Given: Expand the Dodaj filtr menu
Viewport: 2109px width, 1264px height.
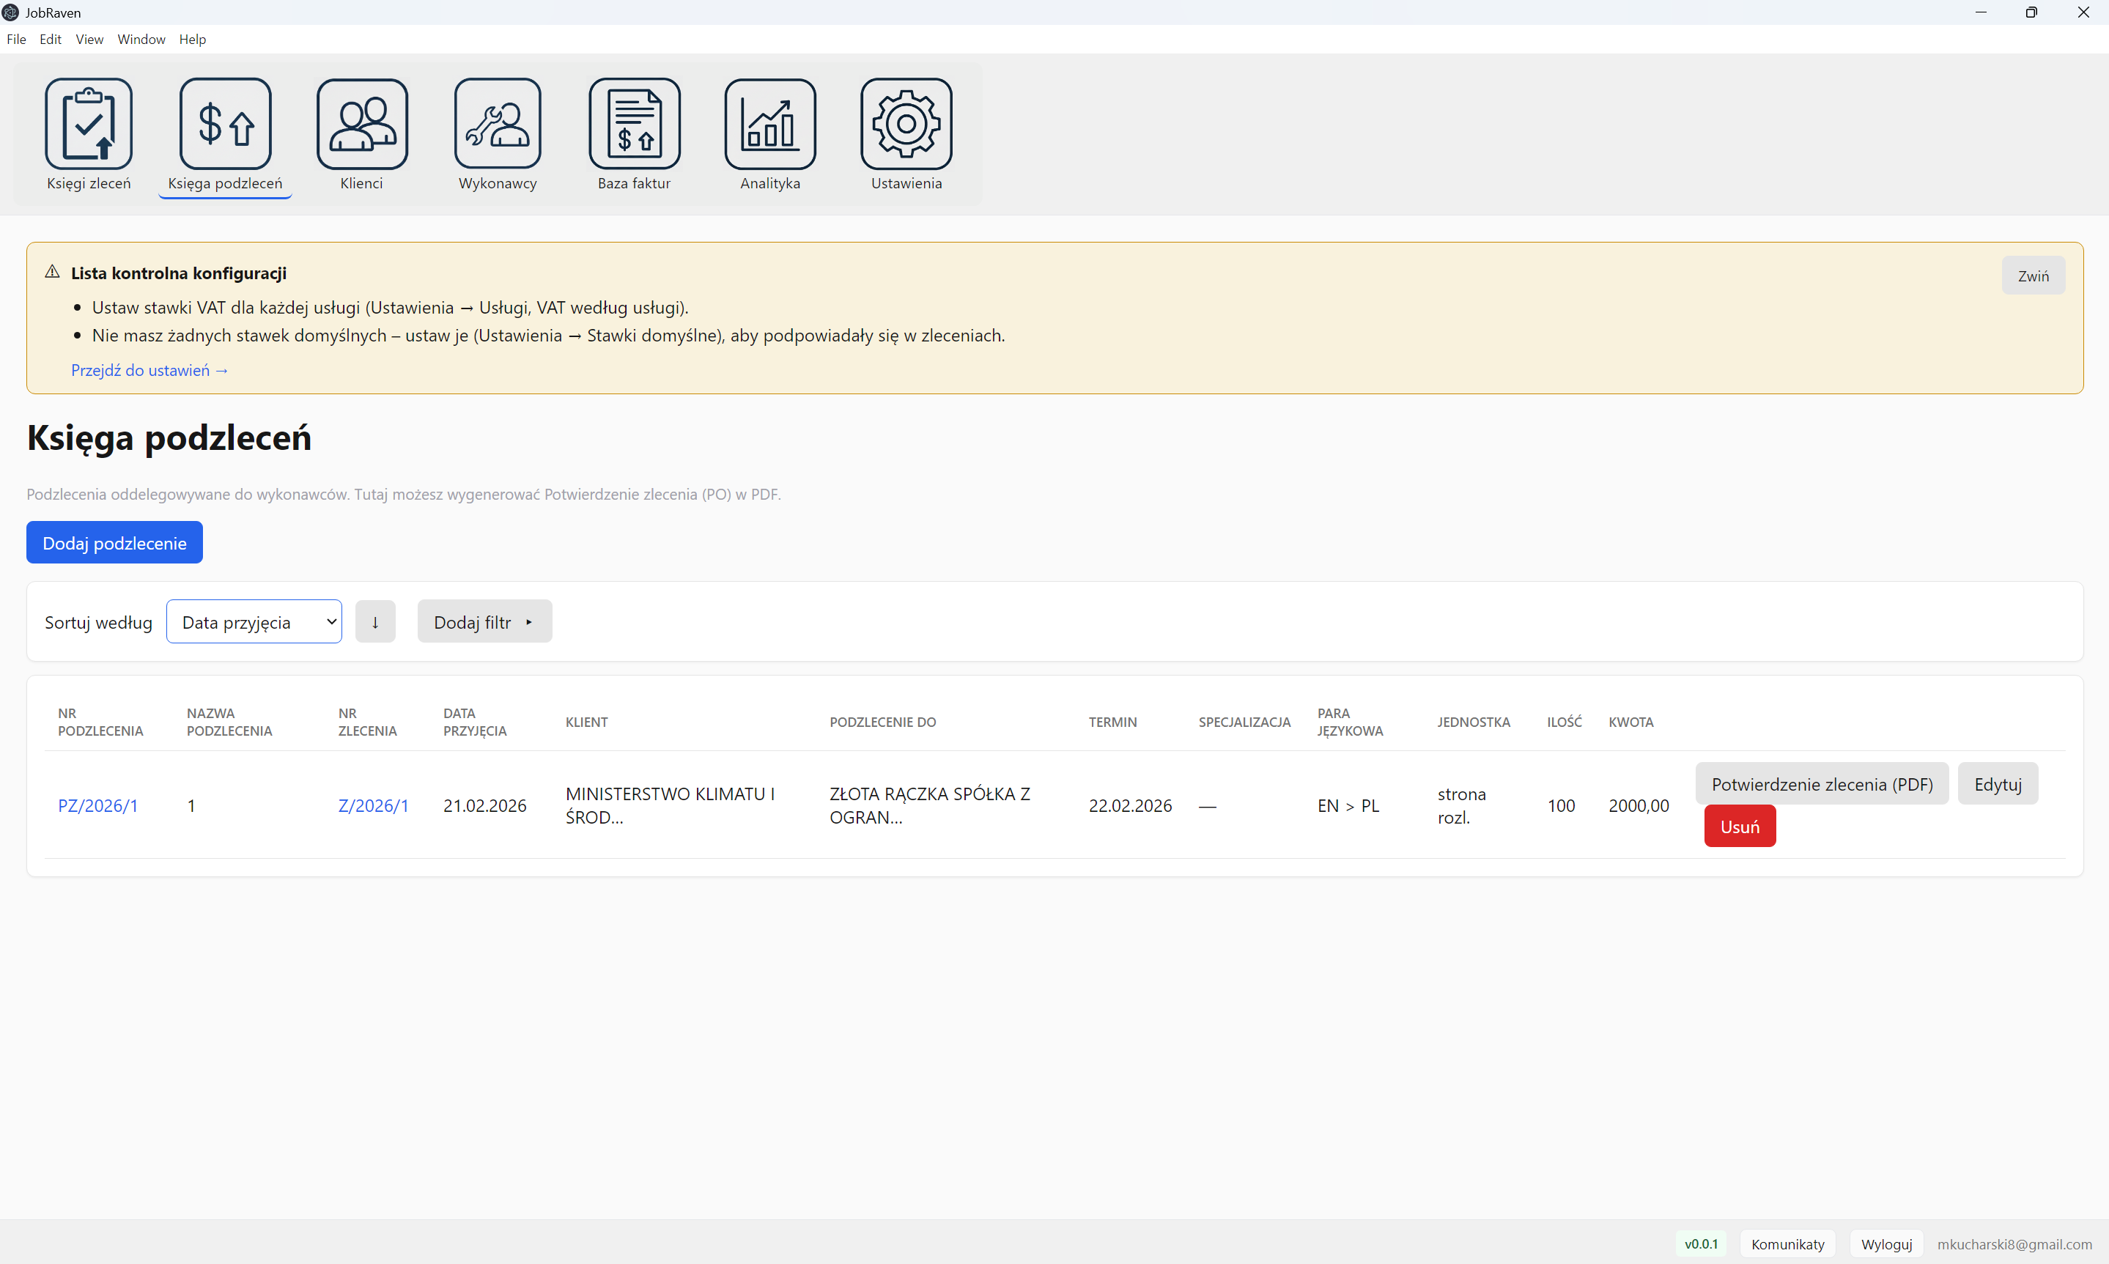Looking at the screenshot, I should (484, 622).
